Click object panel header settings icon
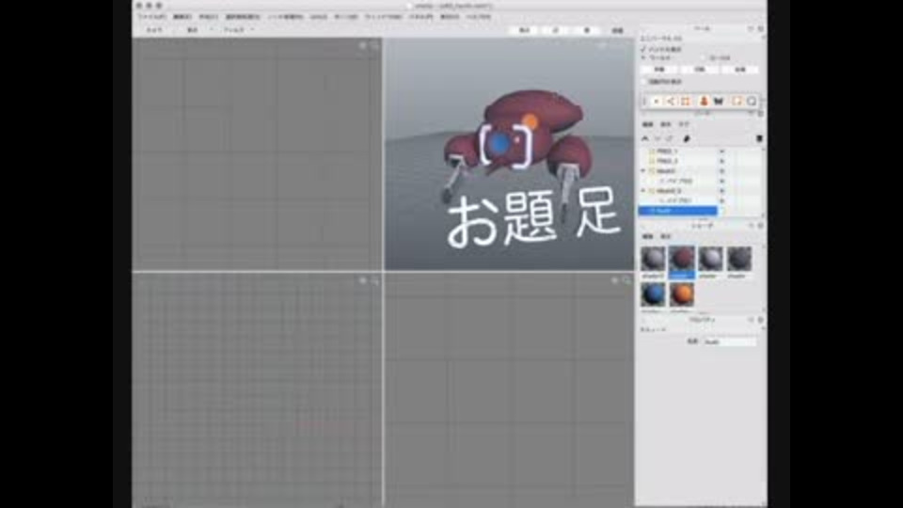 pos(761,114)
